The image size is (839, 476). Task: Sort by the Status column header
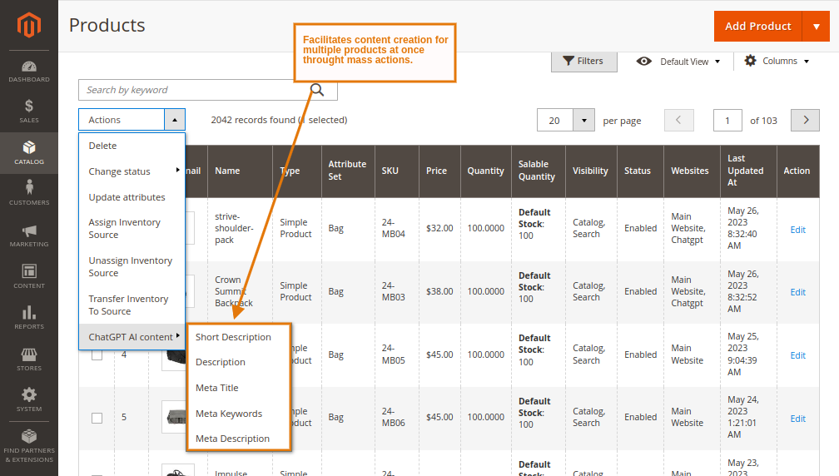(640, 171)
